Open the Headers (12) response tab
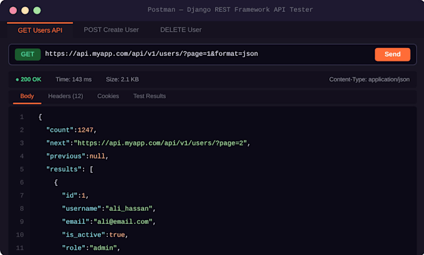This screenshot has height=255, width=424. click(65, 96)
